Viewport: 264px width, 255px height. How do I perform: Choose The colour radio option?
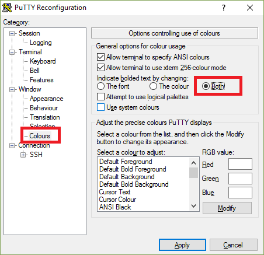point(153,86)
